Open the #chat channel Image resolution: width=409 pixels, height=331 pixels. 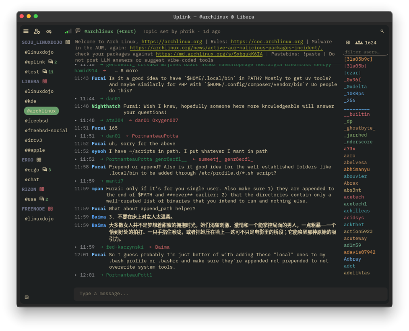pos(32,180)
